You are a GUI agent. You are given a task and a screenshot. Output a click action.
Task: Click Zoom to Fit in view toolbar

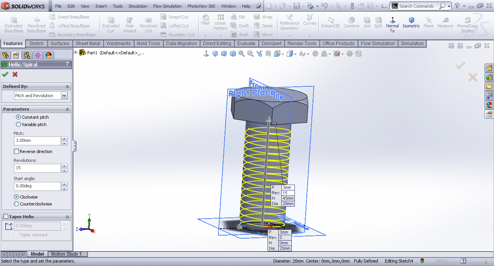tap(242, 54)
